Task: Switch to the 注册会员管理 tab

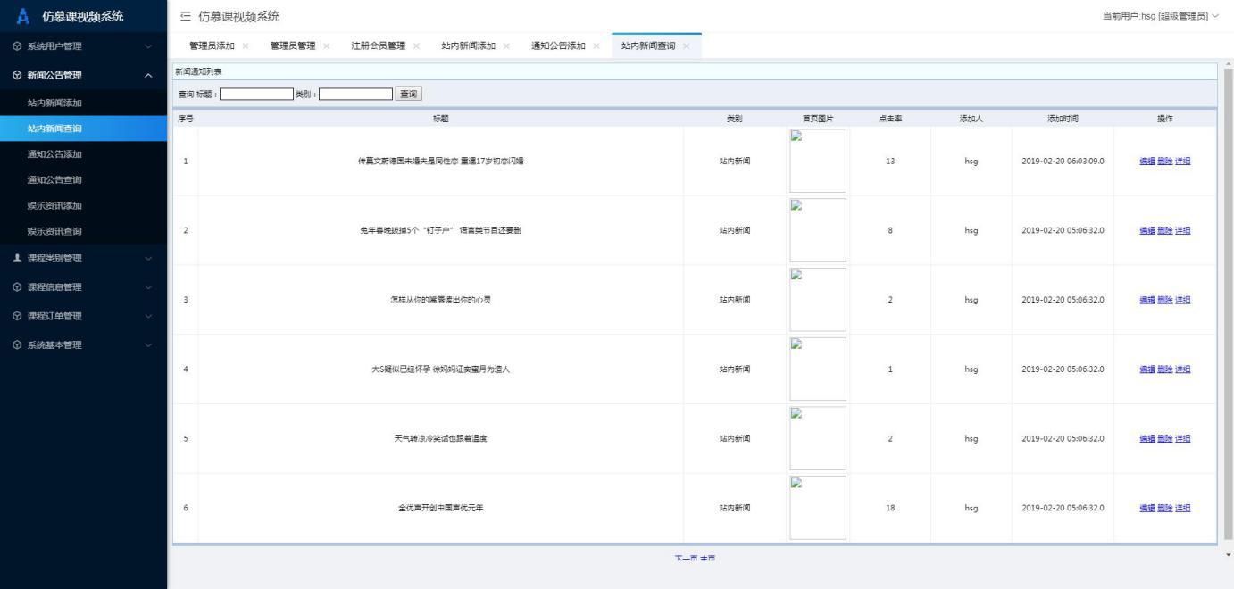Action: (379, 46)
